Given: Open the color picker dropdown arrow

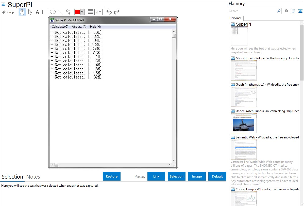Looking at the screenshot, I should point(82,12).
